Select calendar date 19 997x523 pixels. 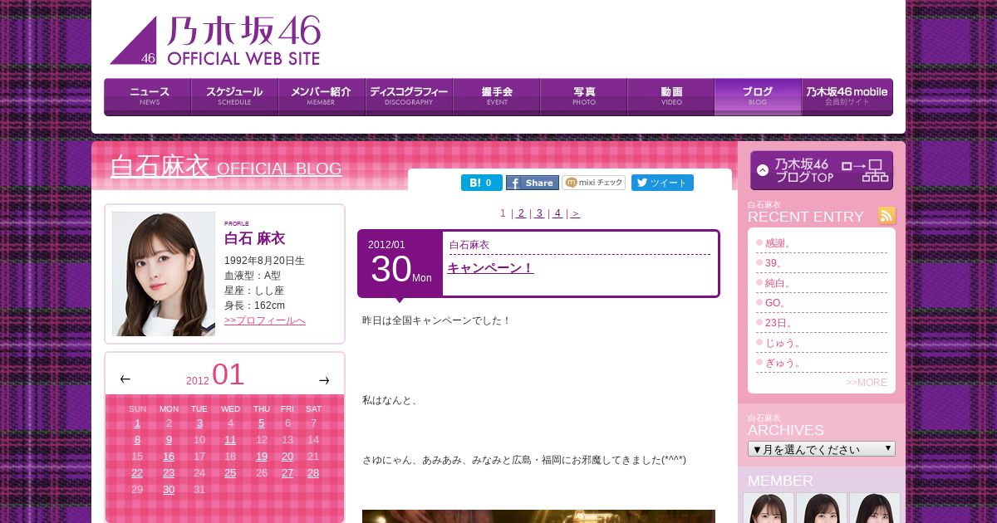pos(262,457)
